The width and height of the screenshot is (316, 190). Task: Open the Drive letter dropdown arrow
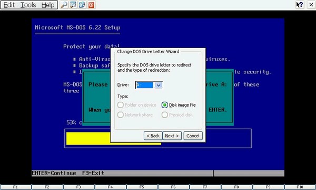(x=159, y=85)
